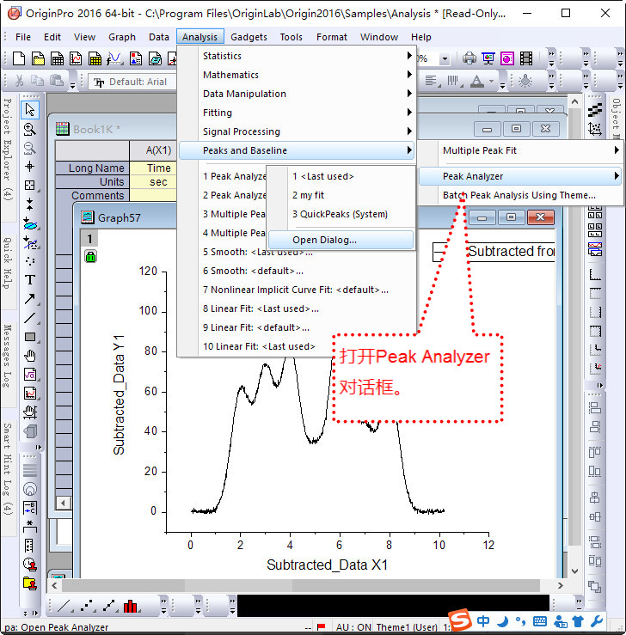Image resolution: width=626 pixels, height=635 pixels.
Task: Choose Open Dialog... in the submenu
Action: (x=324, y=240)
